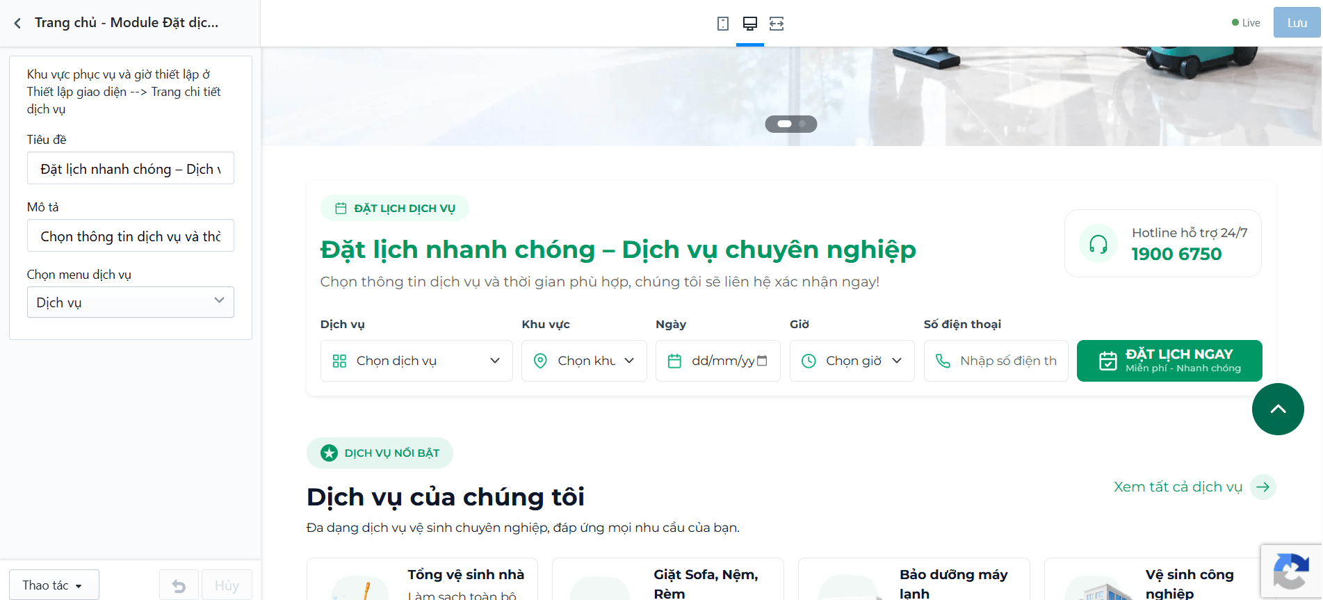Open the Chọn menu dịch vụ dropdown
The width and height of the screenshot is (1323, 600).
tap(131, 302)
